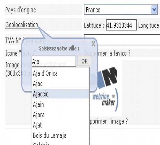The width and height of the screenshot is (160, 145).
Task: Close the city search popup
Action: [93, 44]
